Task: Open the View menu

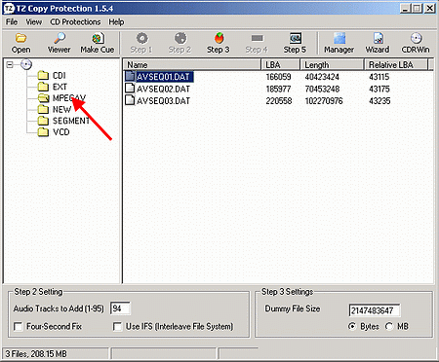Action: click(34, 22)
